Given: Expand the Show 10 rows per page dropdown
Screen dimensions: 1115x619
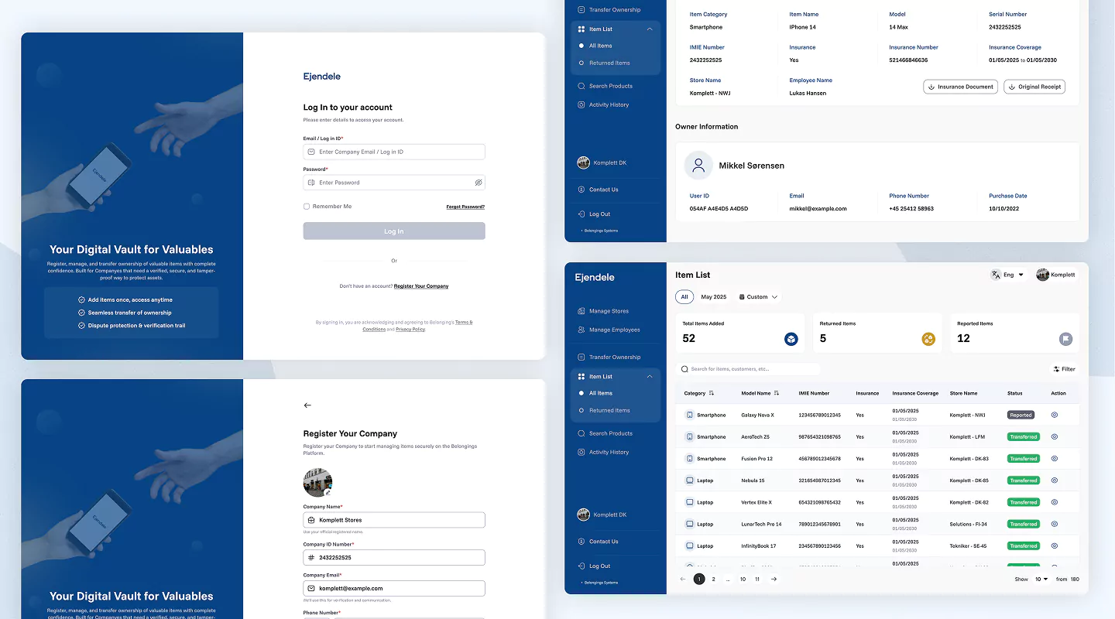Looking at the screenshot, I should click(1041, 579).
